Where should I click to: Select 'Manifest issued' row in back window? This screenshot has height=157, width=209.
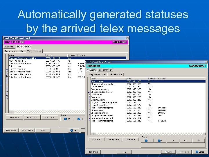tap(47, 61)
